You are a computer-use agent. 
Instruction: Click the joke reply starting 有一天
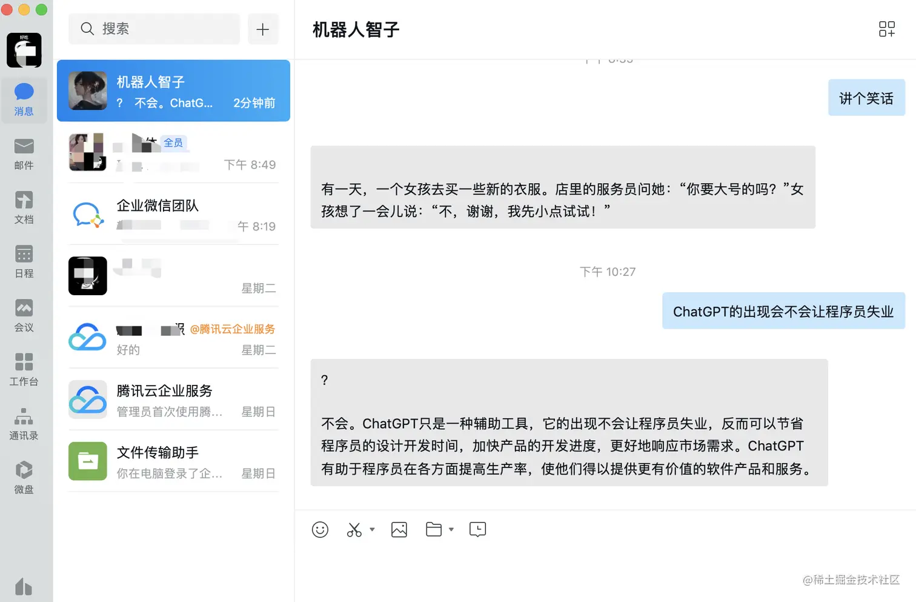[x=563, y=187]
